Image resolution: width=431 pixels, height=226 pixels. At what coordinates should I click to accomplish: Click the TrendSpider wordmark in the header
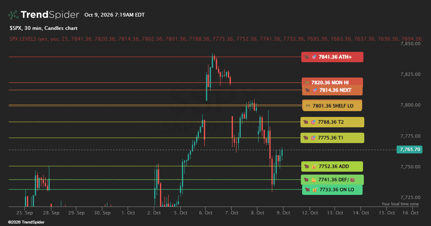click(50, 15)
